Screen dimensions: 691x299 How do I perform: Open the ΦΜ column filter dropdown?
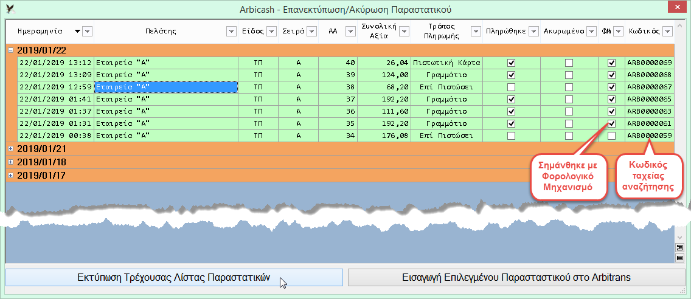(618, 31)
